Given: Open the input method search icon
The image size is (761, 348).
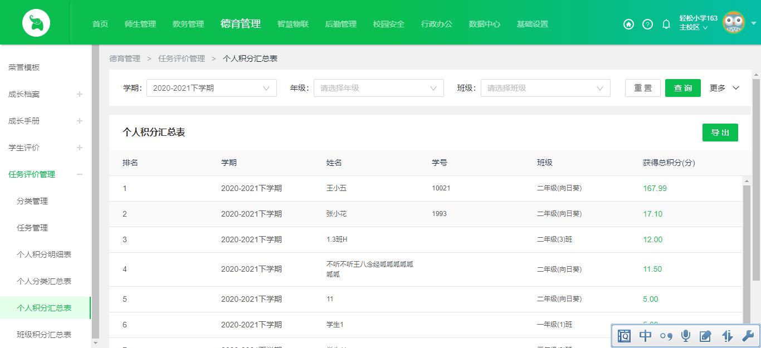Looking at the screenshot, I should click(x=624, y=336).
